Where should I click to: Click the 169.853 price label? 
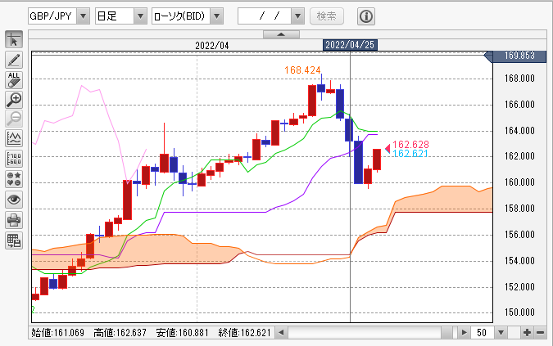519,56
